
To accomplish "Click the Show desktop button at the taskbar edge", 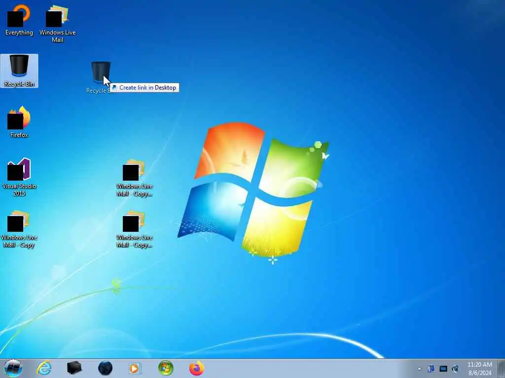I will pos(501,368).
